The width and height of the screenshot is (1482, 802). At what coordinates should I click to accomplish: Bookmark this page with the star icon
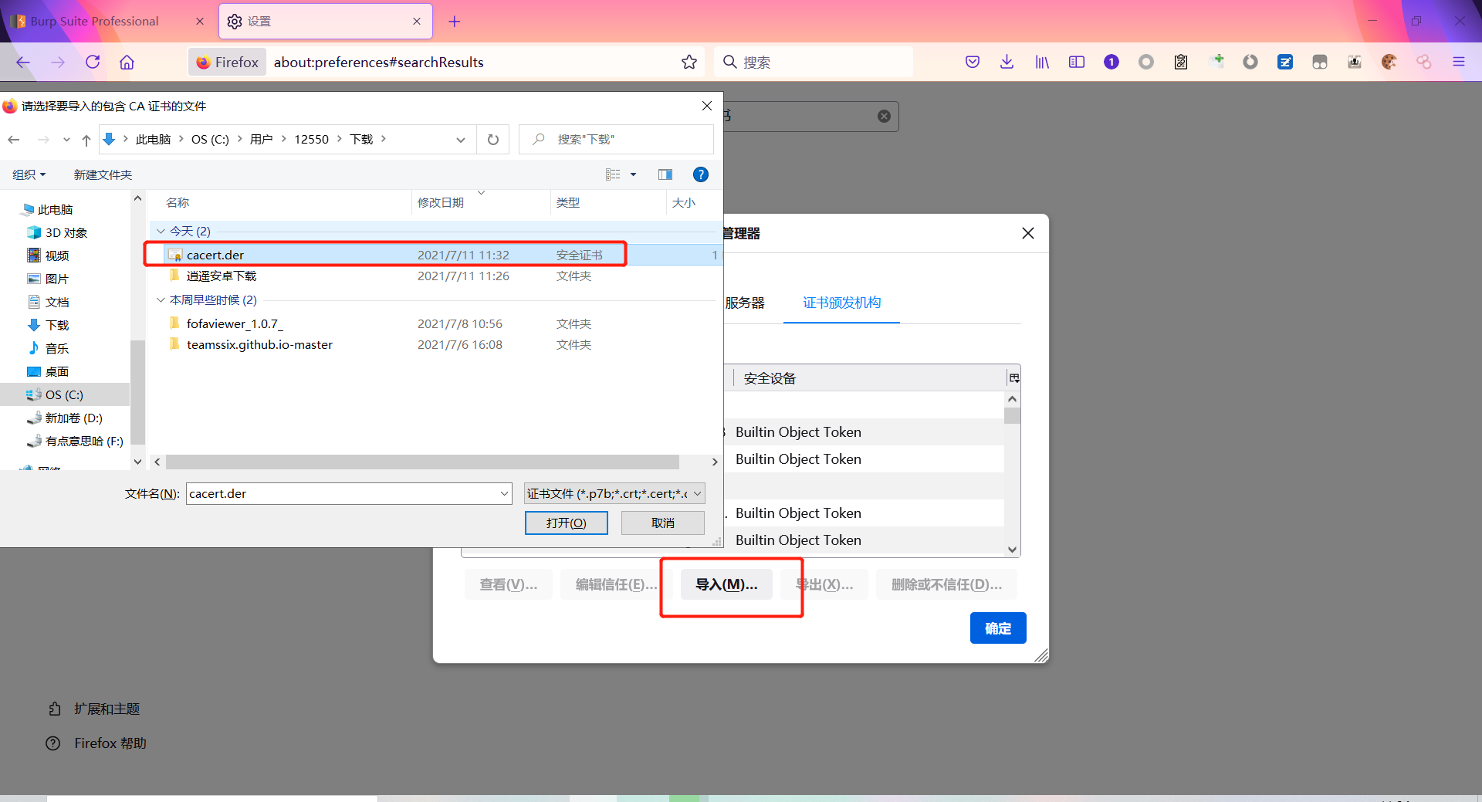pos(689,63)
